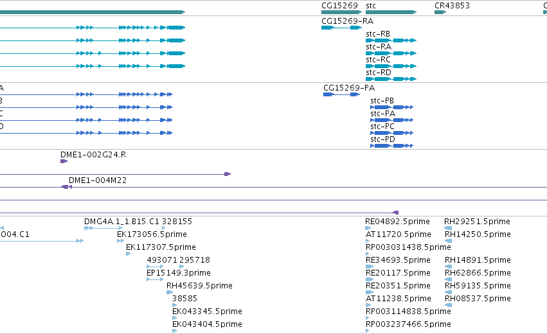Select EST label EP15149.3prime
547x334 pixels.
point(179,273)
